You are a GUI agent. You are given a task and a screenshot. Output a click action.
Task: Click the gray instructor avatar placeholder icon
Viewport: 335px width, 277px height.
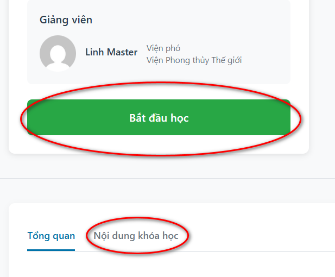coord(58,53)
